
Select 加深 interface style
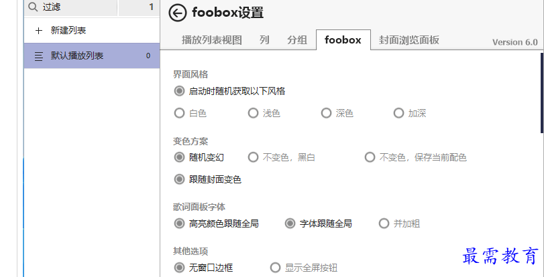[398, 113]
